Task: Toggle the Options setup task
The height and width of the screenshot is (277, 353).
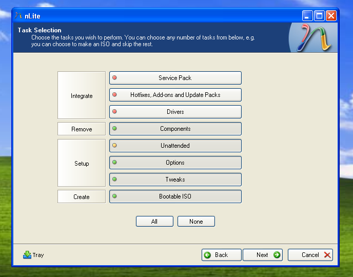Action: tap(175, 163)
